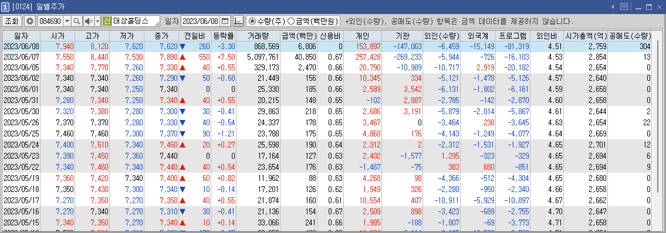Screen dimensions: 666x233
Task: Open the 대상홀딩스 stock name box
Action: [x=136, y=20]
